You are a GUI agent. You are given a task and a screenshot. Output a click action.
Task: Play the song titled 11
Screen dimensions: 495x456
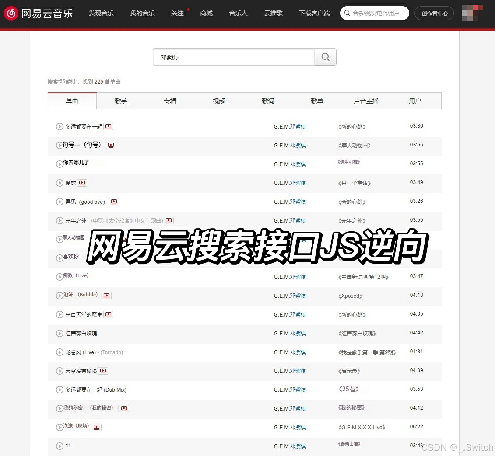click(60, 446)
